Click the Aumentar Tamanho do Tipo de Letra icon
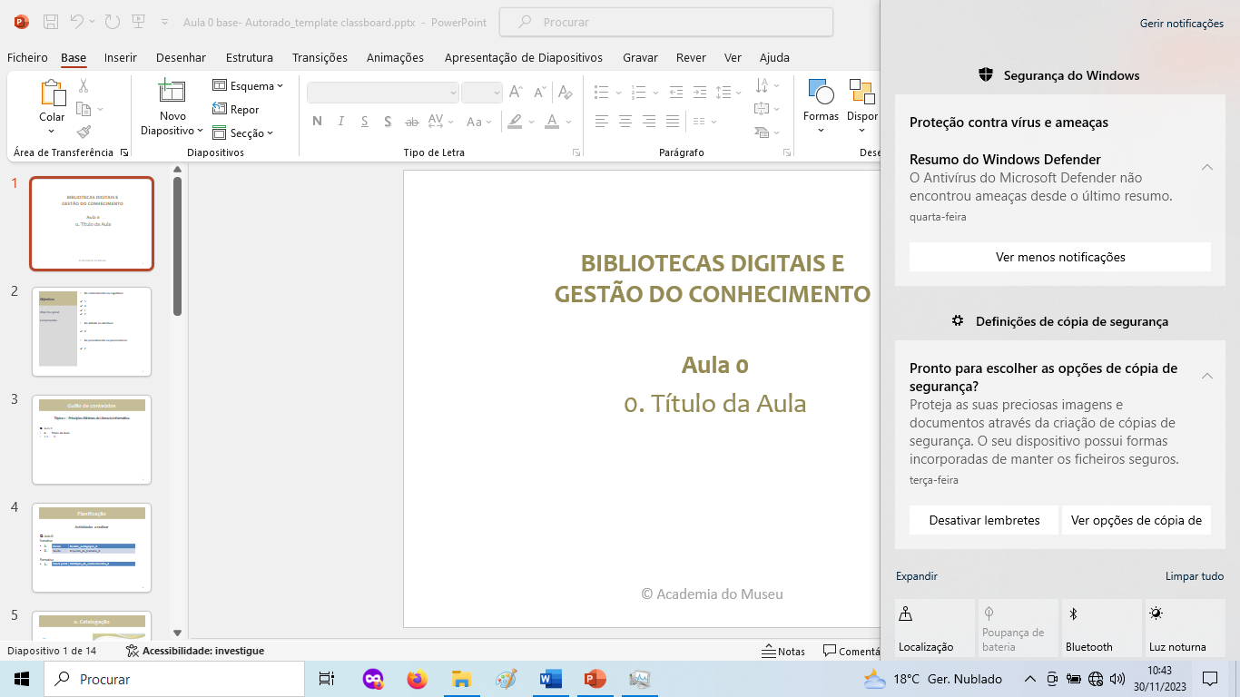 [515, 91]
